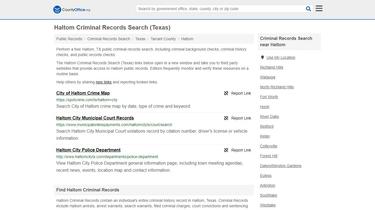Viewport: 375px width, 210px height.
Task: Open Bedford nearby link
Action: click(267, 126)
